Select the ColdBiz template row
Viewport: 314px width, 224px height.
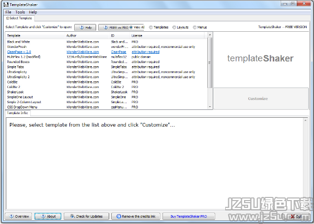click(107, 82)
